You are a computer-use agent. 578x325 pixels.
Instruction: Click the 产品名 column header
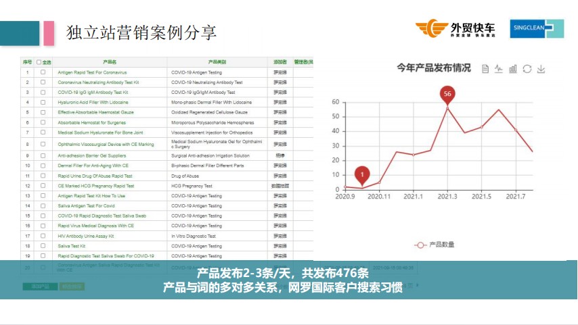[x=110, y=62]
